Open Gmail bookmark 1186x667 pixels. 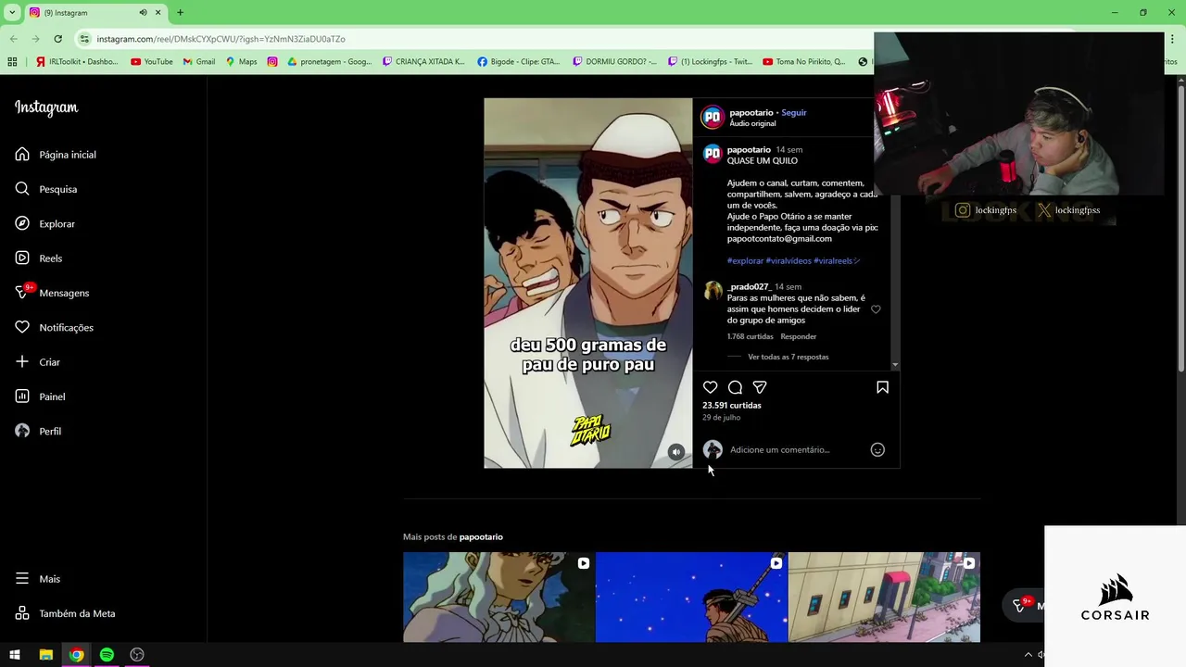tap(198, 62)
